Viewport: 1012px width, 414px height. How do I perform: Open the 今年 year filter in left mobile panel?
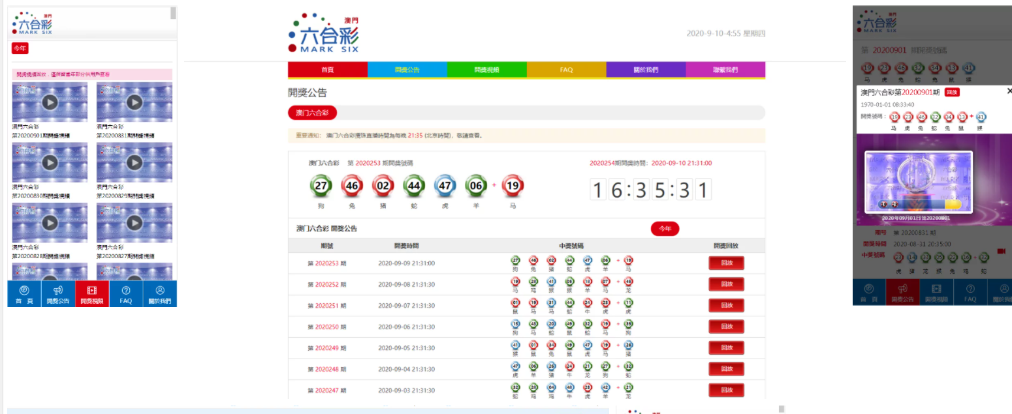tap(20, 48)
